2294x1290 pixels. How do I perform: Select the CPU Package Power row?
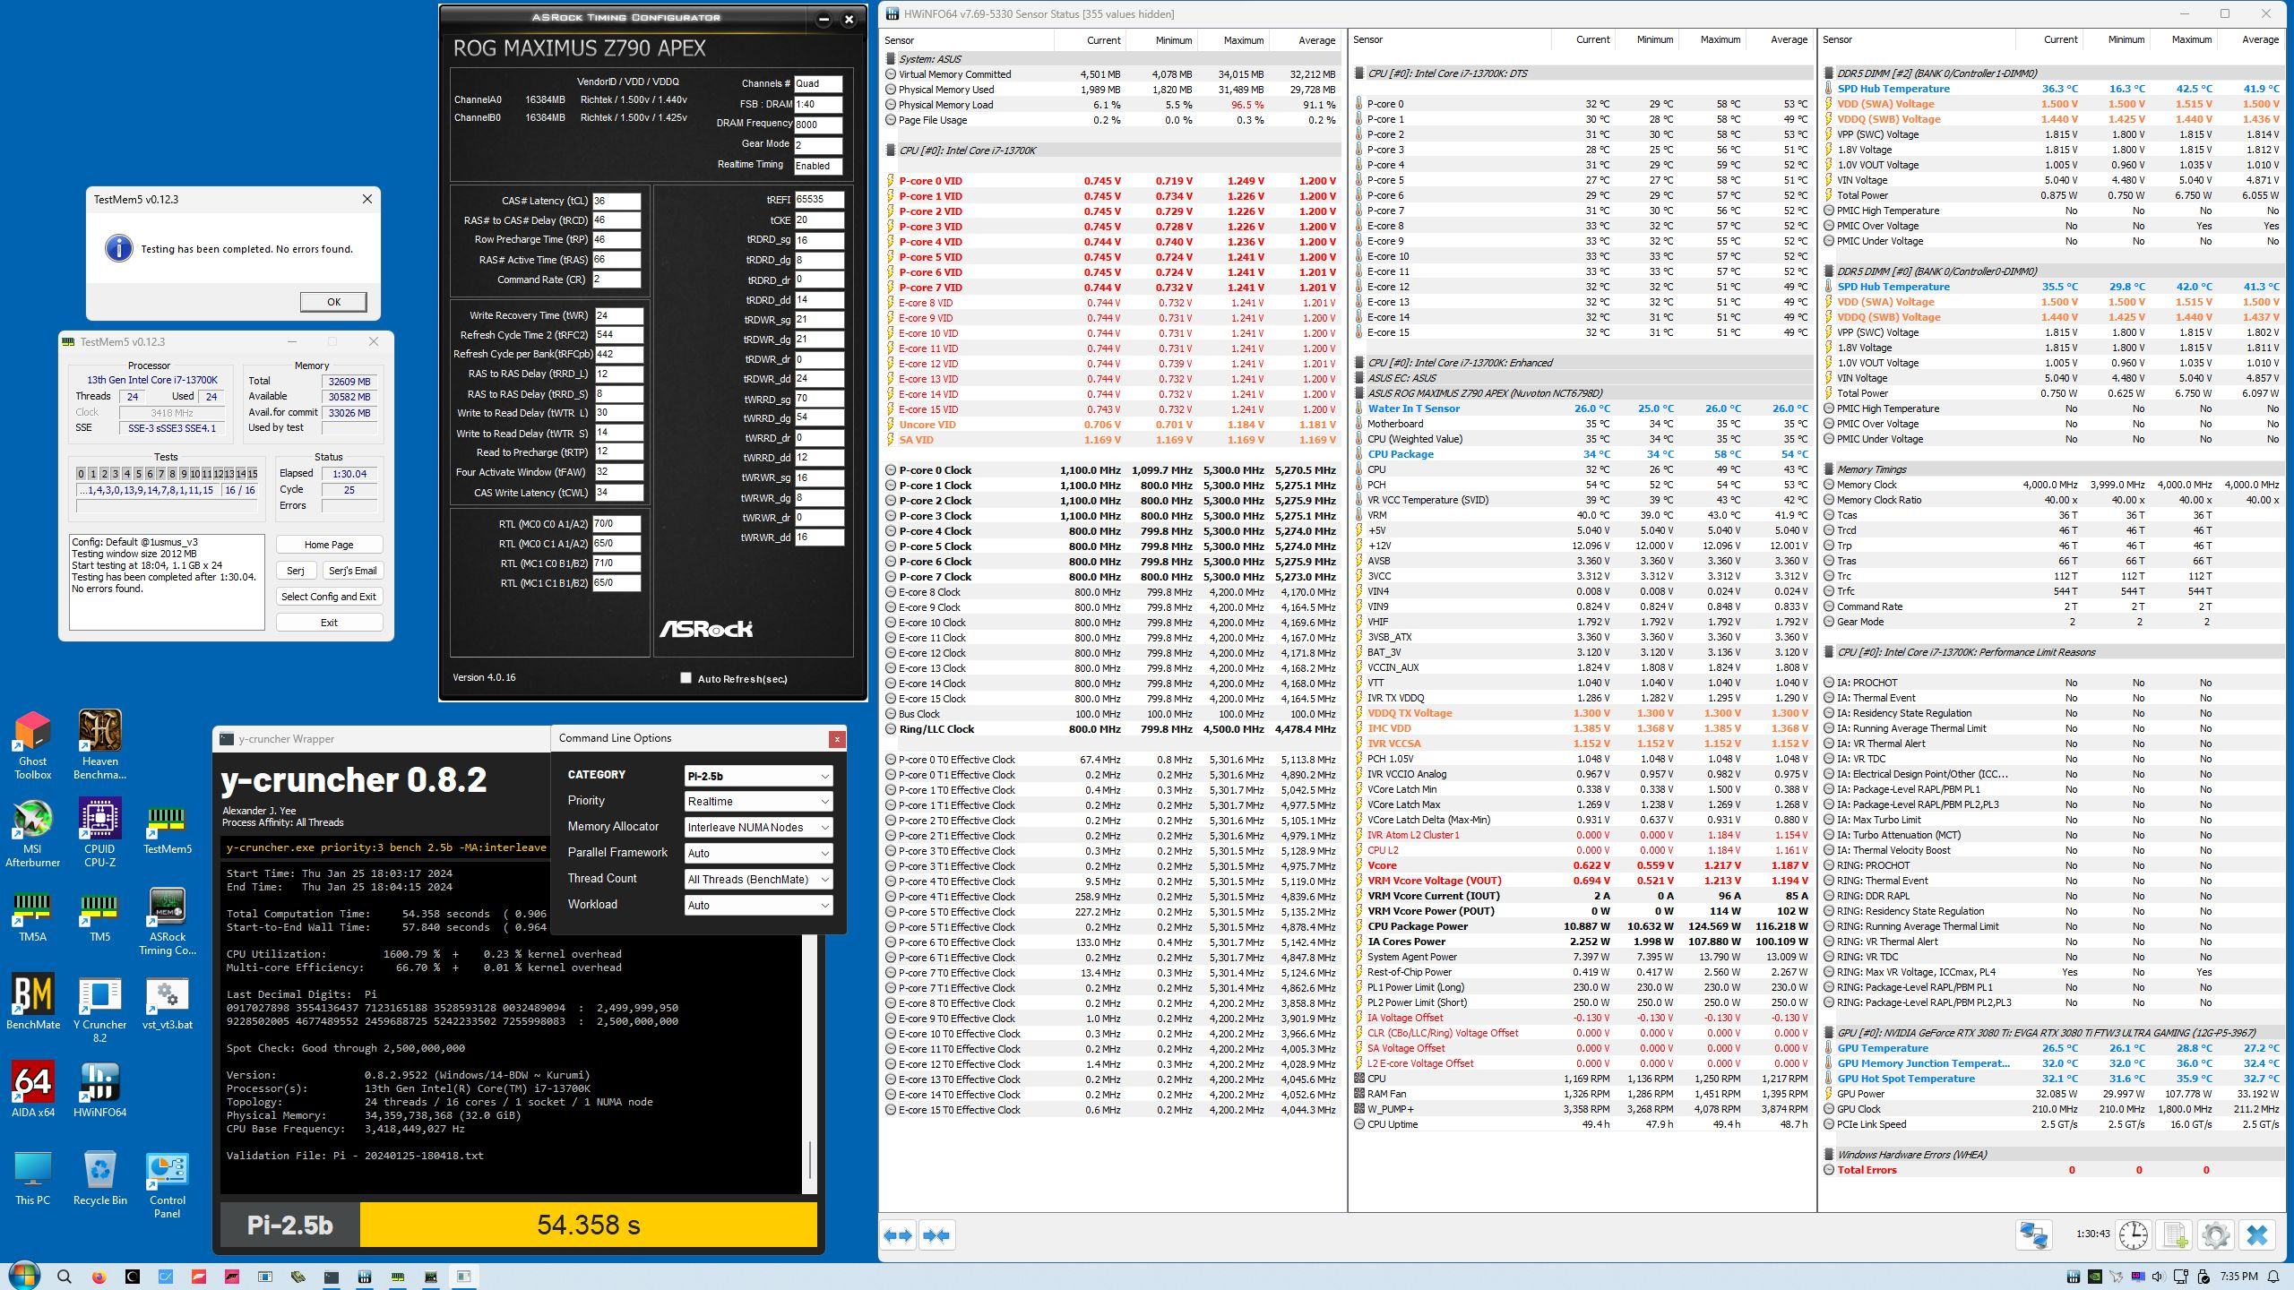click(1583, 926)
